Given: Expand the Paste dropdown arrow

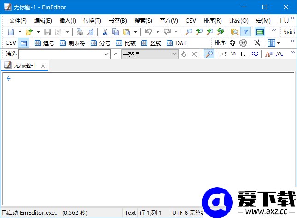Looking at the screenshot, I should [x=135, y=32].
